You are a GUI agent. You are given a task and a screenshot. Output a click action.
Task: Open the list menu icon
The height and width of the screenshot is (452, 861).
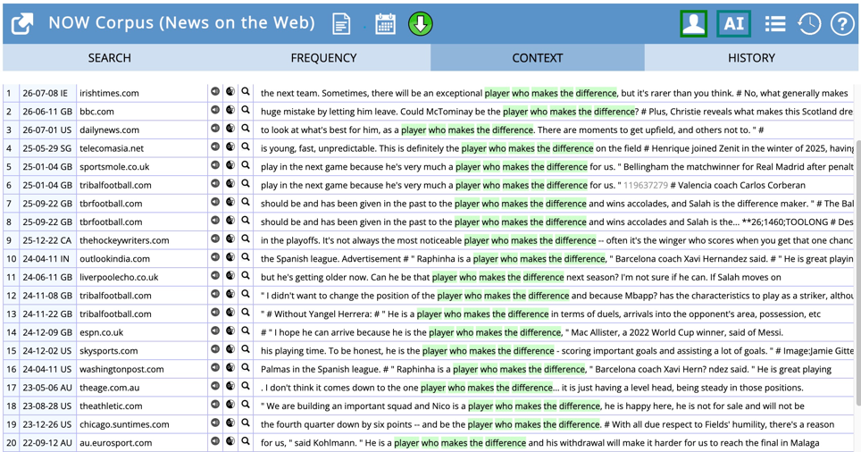tap(774, 23)
